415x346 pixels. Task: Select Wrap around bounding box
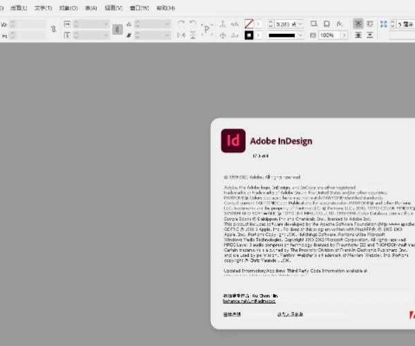pos(370,24)
